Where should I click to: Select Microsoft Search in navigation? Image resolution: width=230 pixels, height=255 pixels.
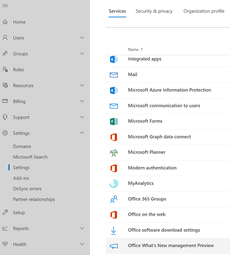tap(30, 157)
